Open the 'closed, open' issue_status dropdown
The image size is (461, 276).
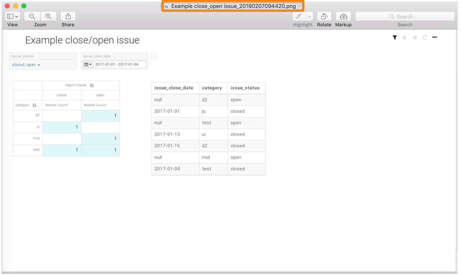pyautogui.click(x=26, y=65)
